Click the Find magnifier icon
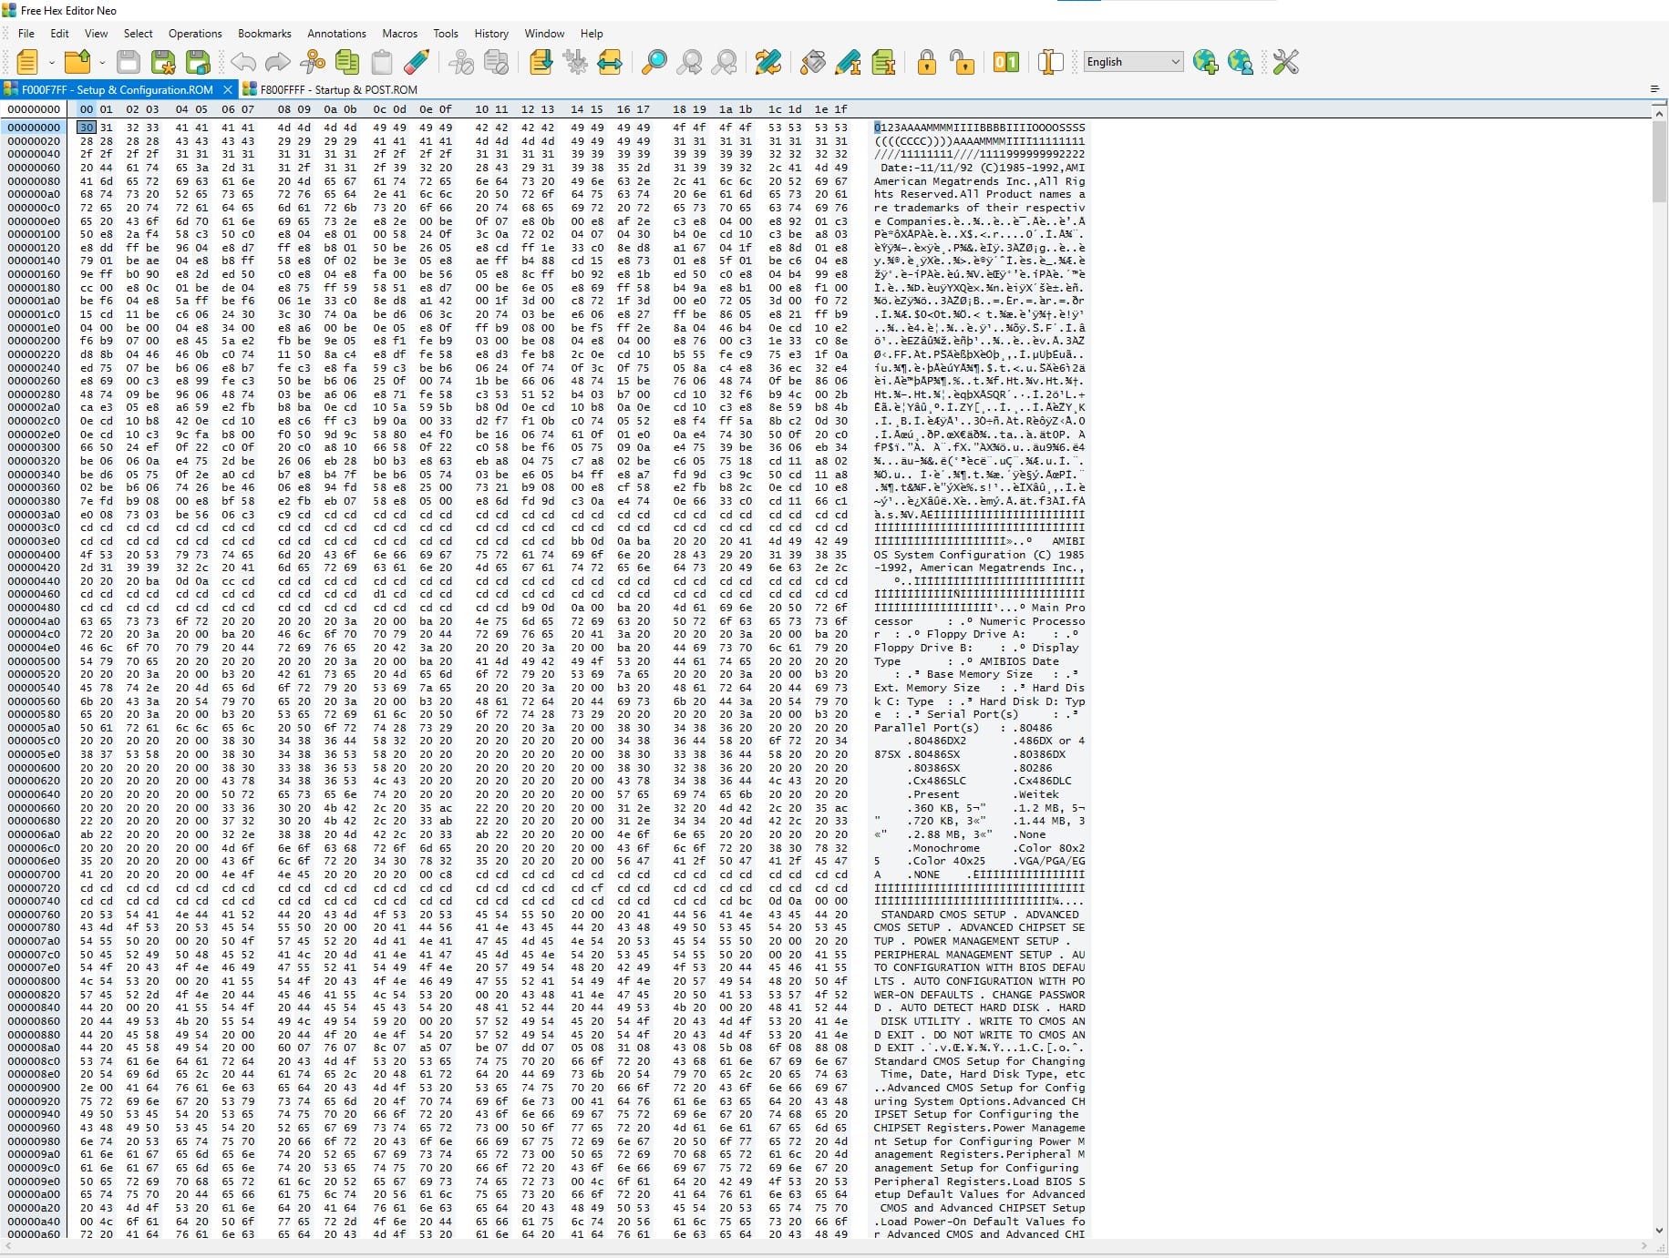 coord(654,62)
